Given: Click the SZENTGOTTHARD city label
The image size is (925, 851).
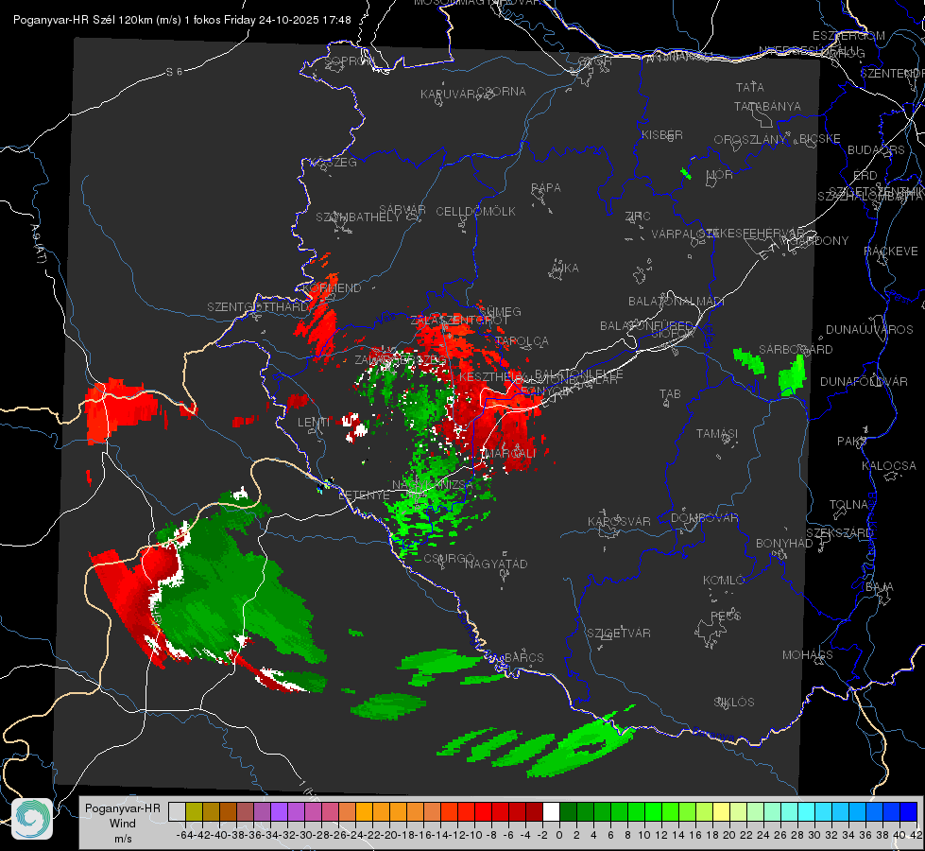Looking at the screenshot, I should (258, 307).
